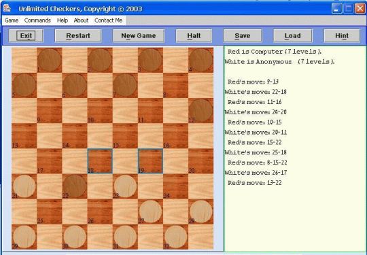The width and height of the screenshot is (367, 255).
Task: Open the Game menu
Action: pyautogui.click(x=12, y=20)
